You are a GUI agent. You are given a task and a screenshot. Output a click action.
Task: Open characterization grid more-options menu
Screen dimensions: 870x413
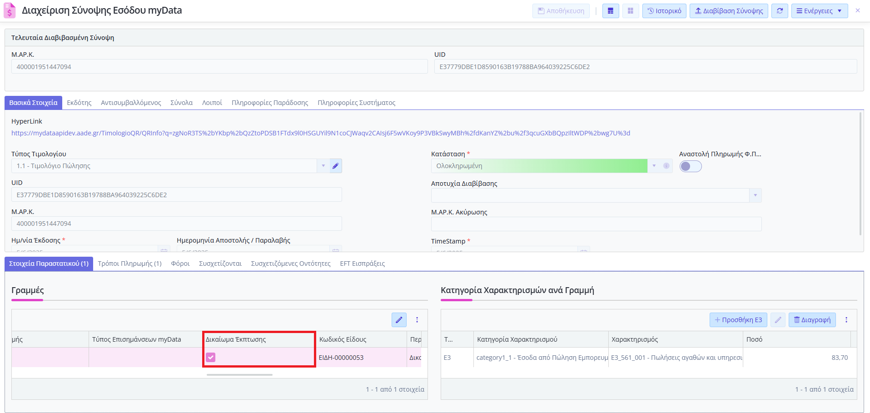(x=846, y=320)
